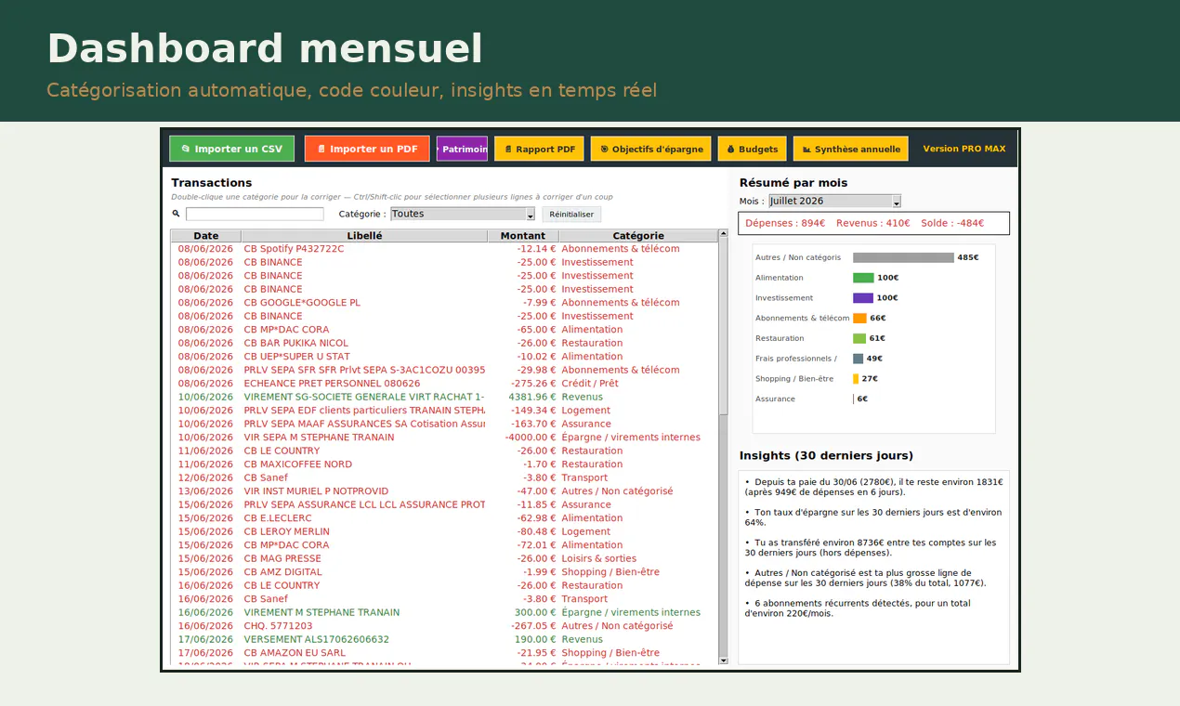Click the slate Frais professionnels bar

858,359
